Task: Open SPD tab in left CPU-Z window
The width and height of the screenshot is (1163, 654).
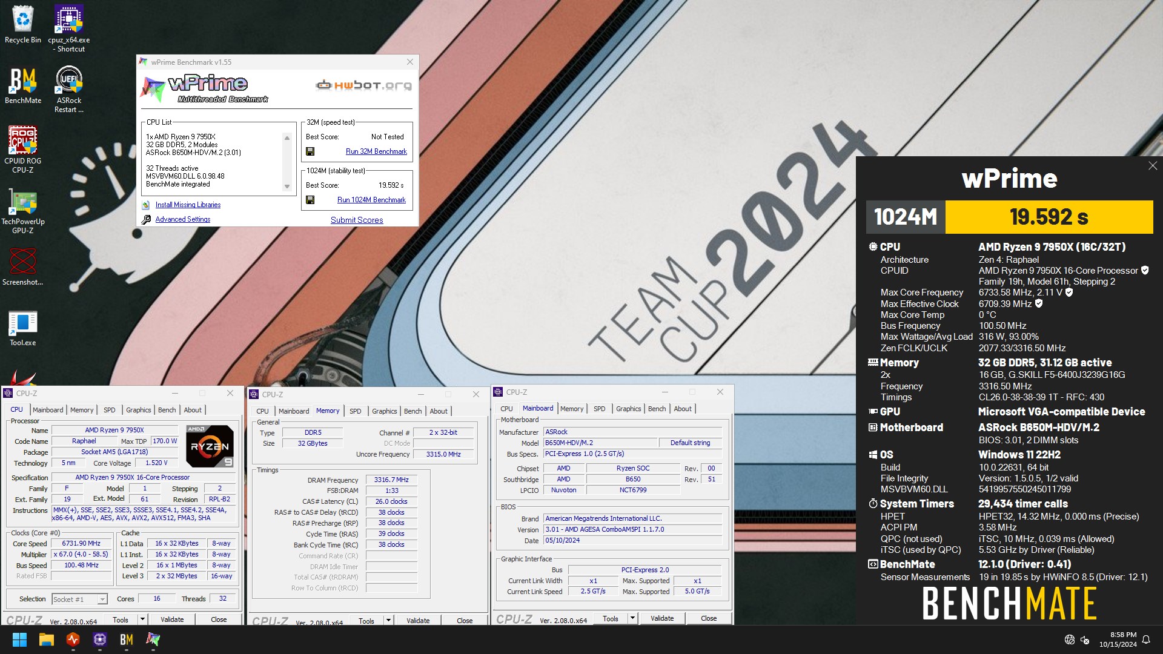Action: (109, 410)
